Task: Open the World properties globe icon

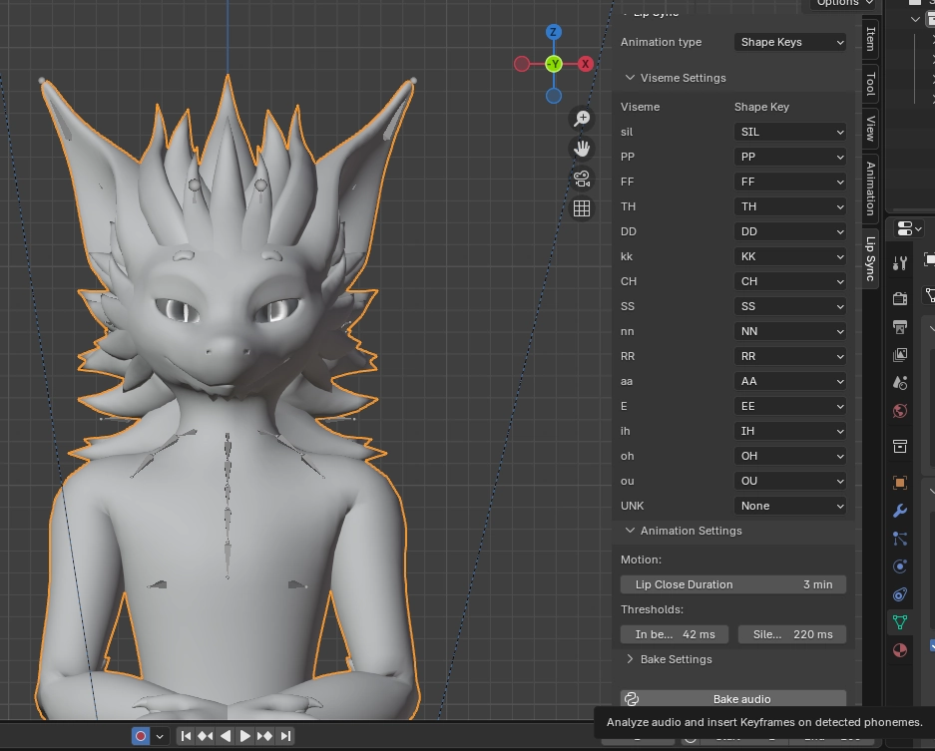Action: (x=900, y=410)
